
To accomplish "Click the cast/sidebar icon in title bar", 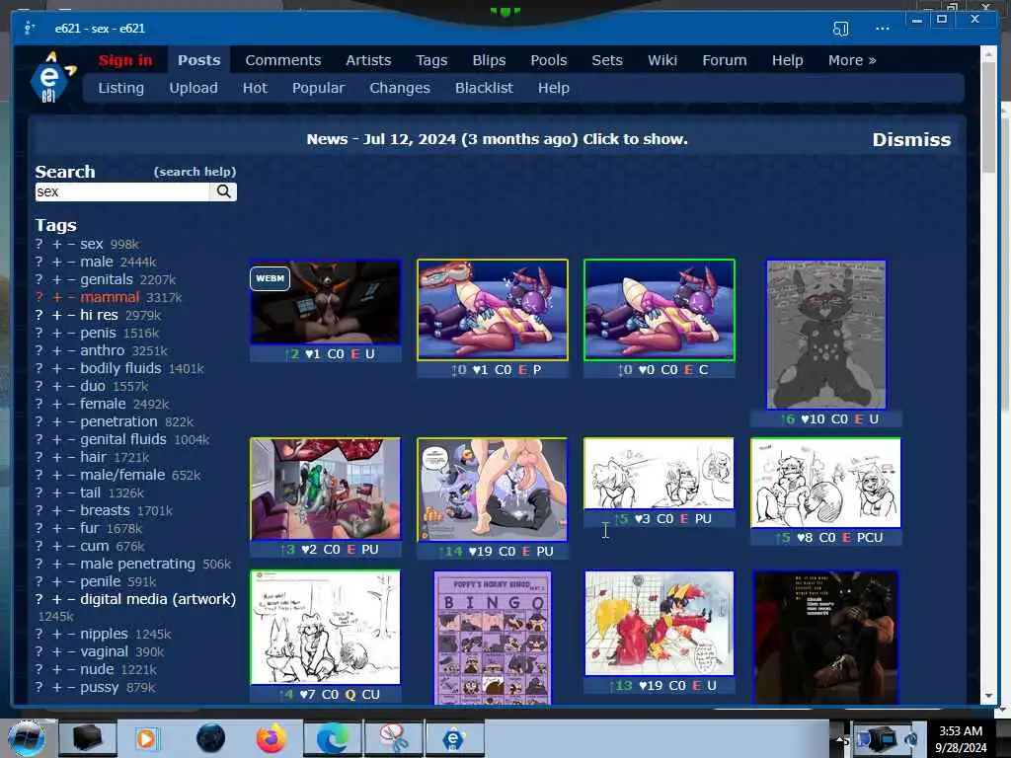I will 840,29.
